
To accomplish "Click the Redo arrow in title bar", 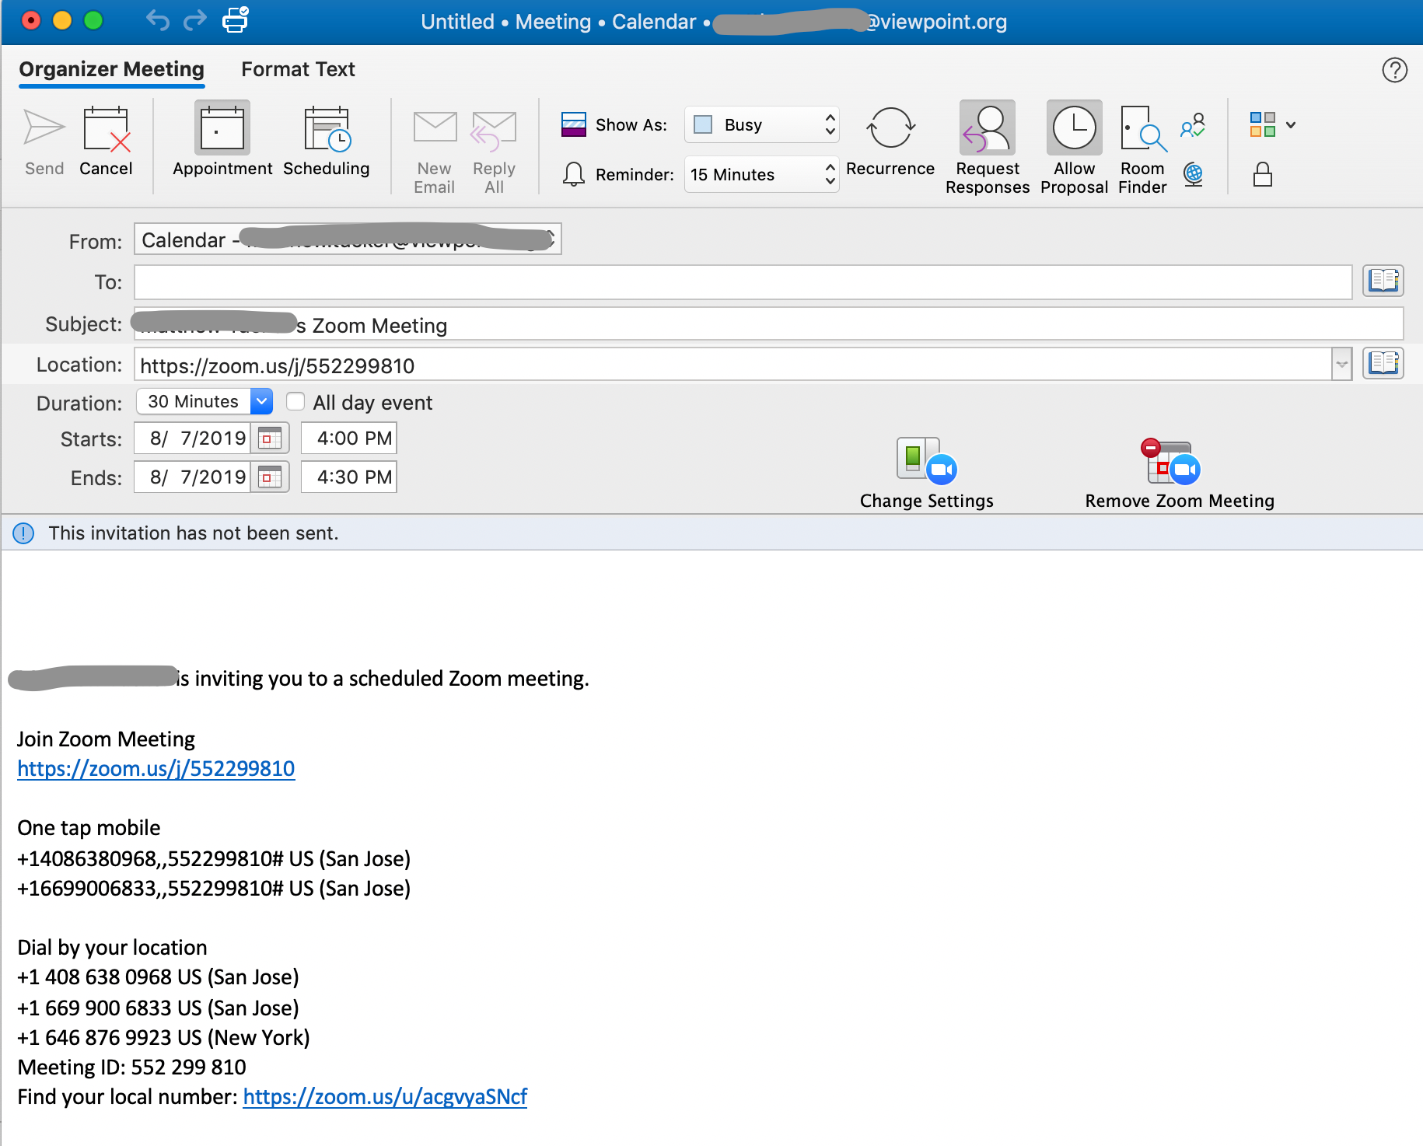I will tap(195, 20).
